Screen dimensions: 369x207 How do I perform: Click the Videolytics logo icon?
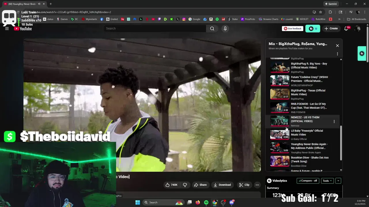point(269,181)
